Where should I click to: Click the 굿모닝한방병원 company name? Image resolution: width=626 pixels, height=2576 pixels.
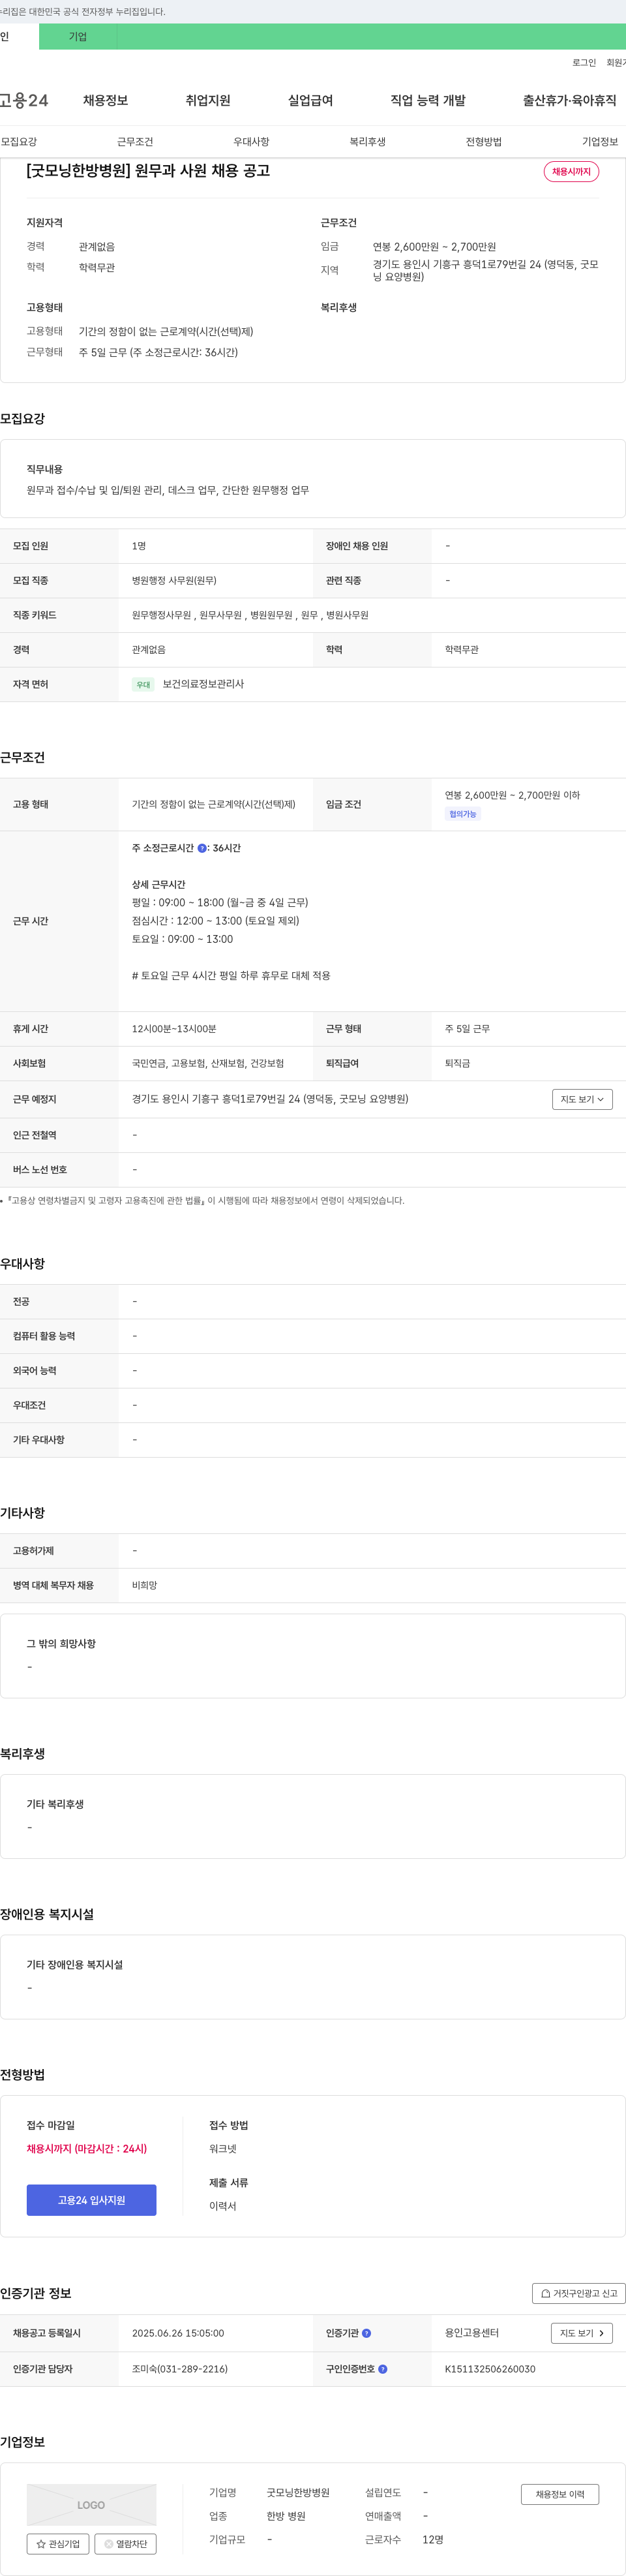click(298, 2493)
